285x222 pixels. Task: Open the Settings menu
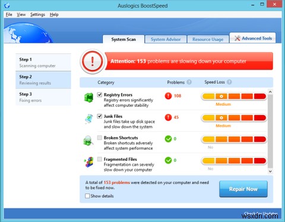point(37,14)
